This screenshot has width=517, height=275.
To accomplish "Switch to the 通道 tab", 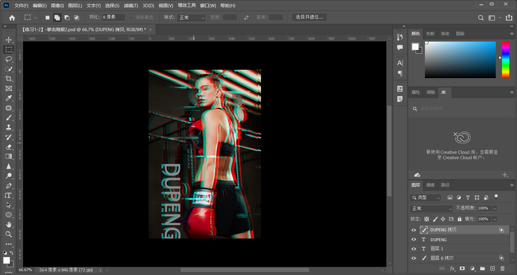I will click(x=430, y=185).
